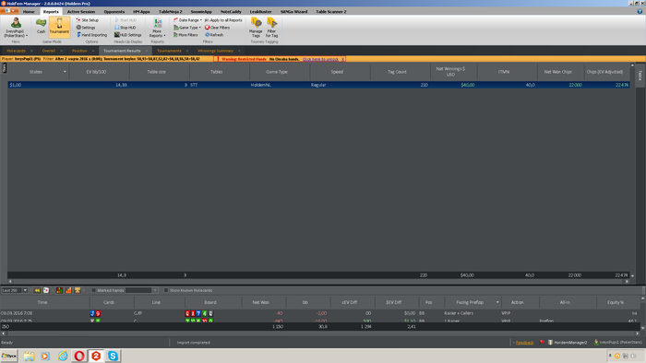Click results vertical scrollbar up arrow
The width and height of the screenshot is (646, 363).
click(x=632, y=65)
